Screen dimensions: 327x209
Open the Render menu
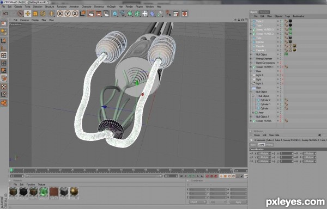tap(129, 7)
